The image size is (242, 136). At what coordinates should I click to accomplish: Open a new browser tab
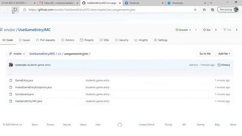coord(211,3)
